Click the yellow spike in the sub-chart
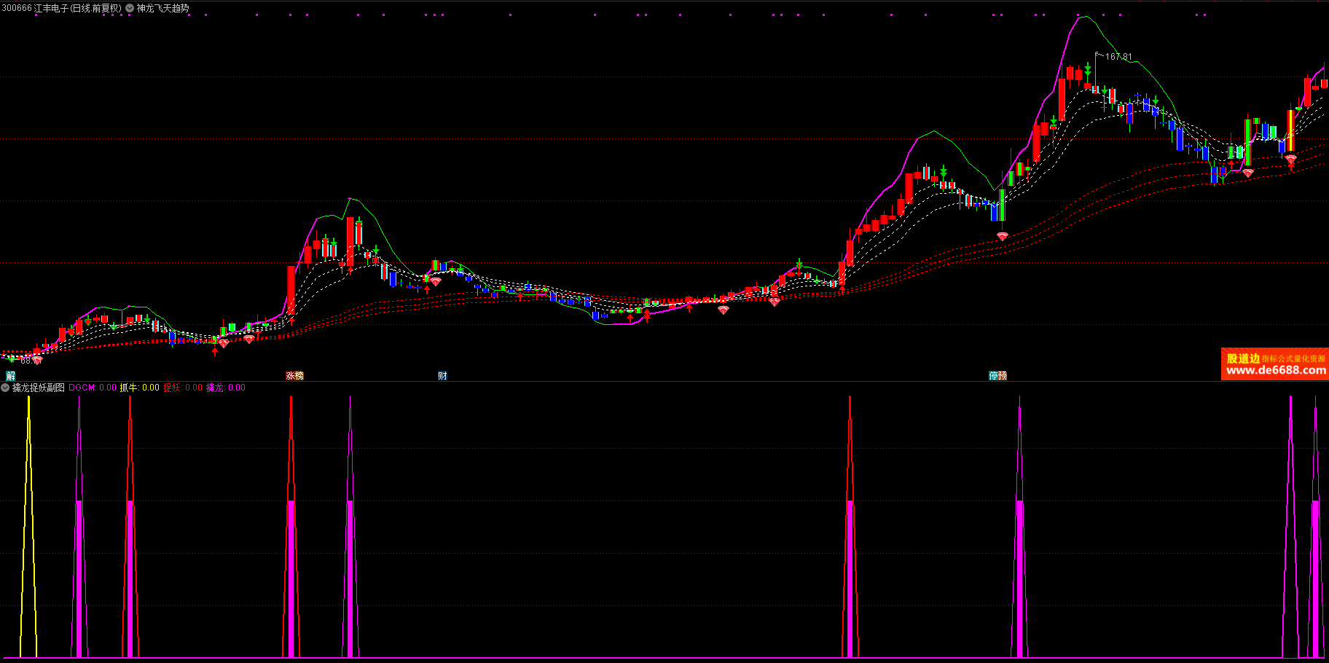The image size is (1329, 663). 28,510
